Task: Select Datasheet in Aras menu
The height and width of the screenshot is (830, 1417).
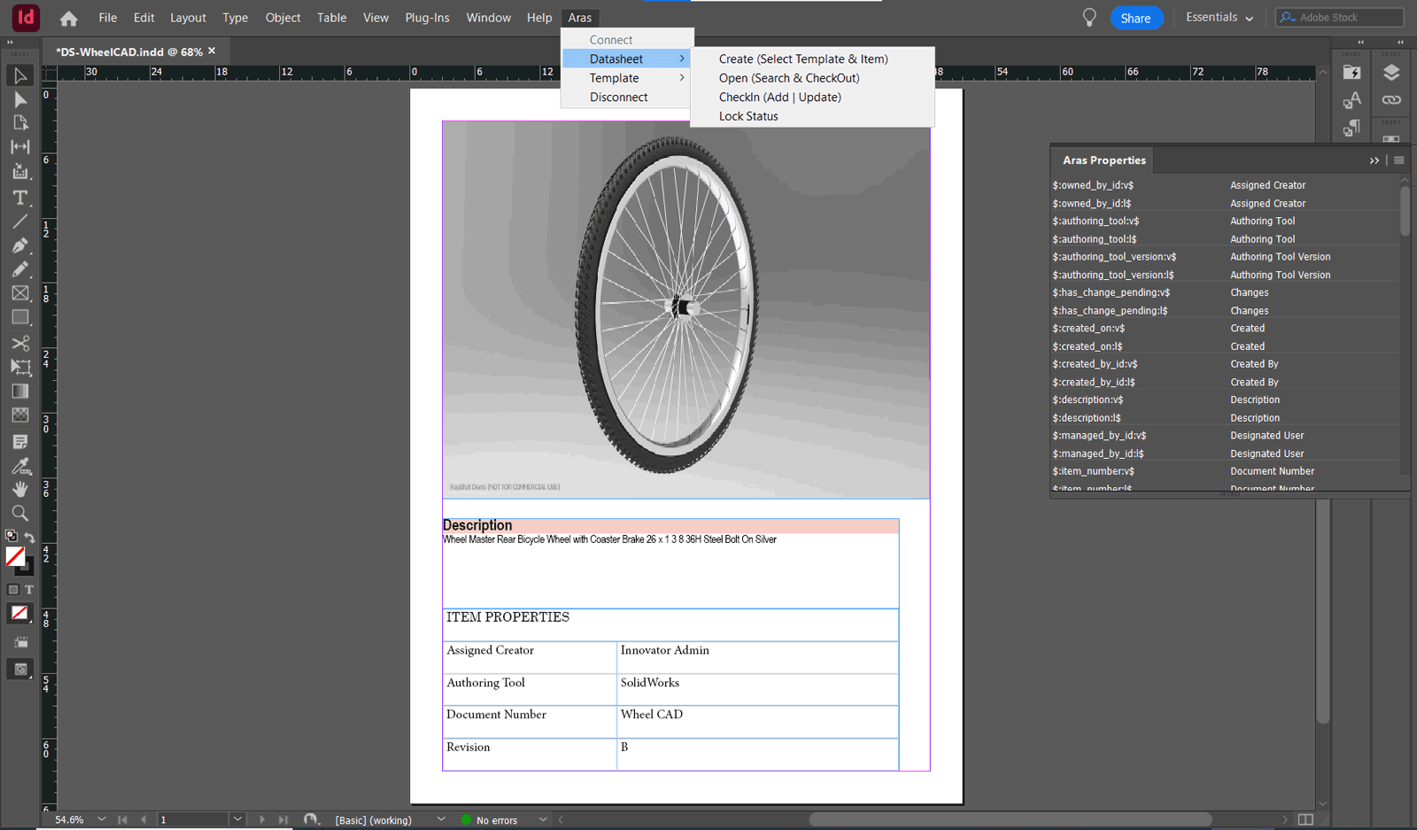Action: [x=626, y=58]
